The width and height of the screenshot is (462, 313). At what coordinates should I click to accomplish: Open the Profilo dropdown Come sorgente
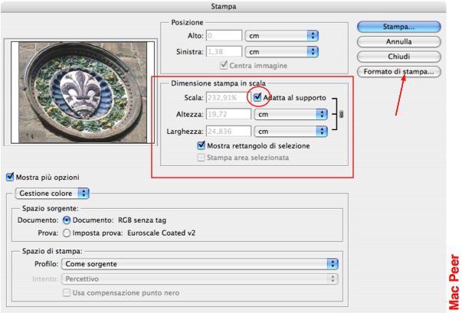(199, 264)
